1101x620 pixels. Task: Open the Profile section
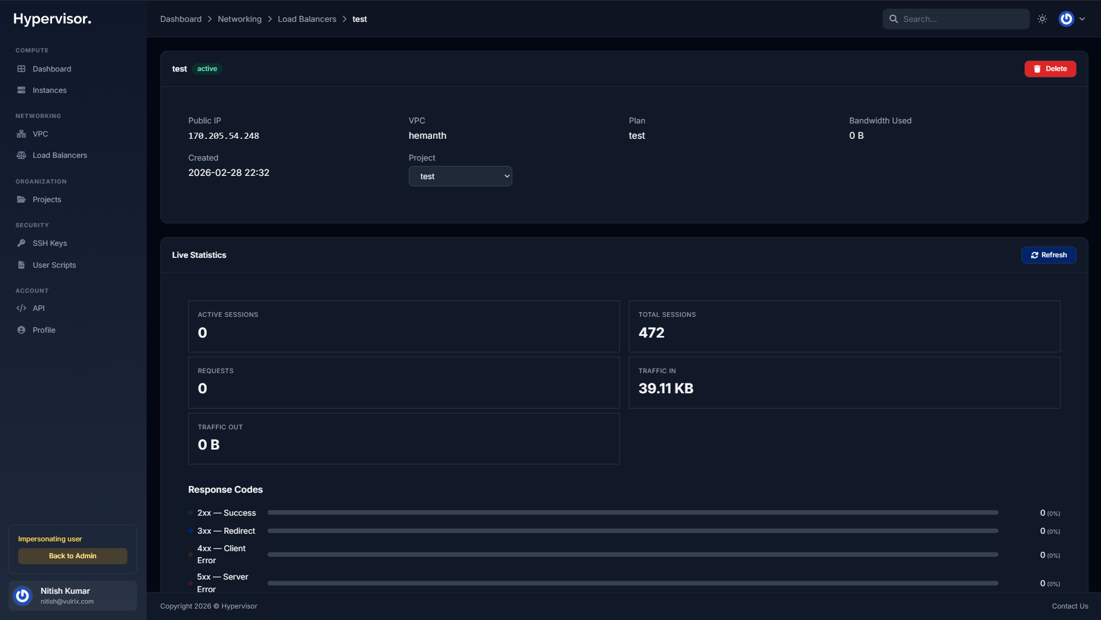[21, 330]
